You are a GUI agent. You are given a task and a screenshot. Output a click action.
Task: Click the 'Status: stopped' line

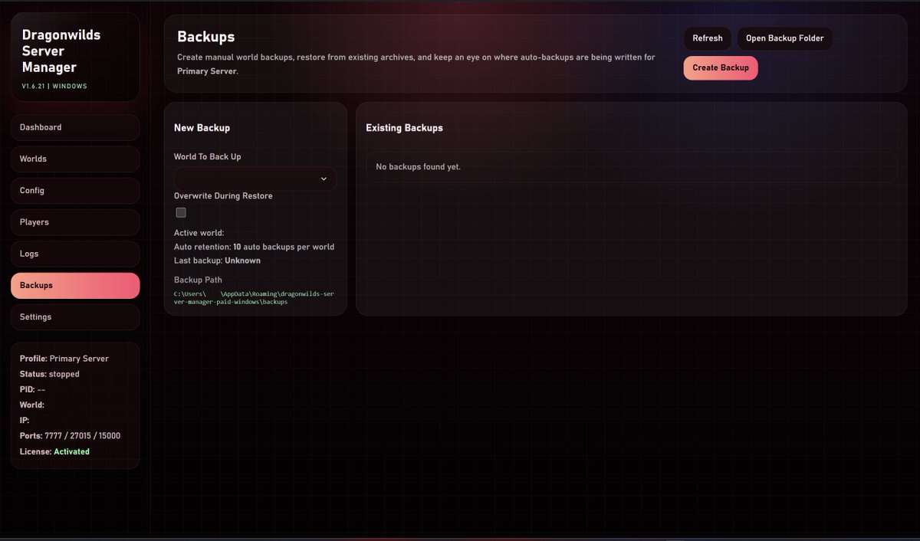coord(50,374)
